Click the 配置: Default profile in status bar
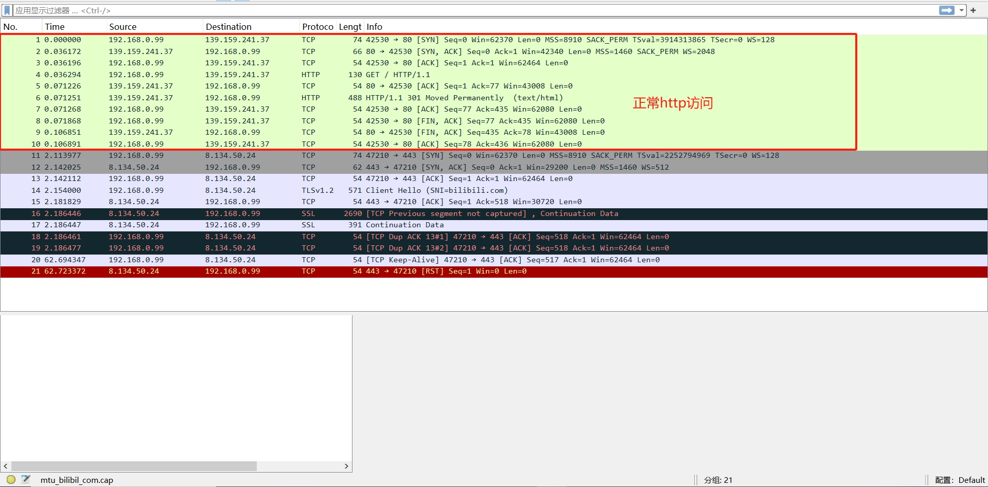This screenshot has width=988, height=487. point(960,480)
